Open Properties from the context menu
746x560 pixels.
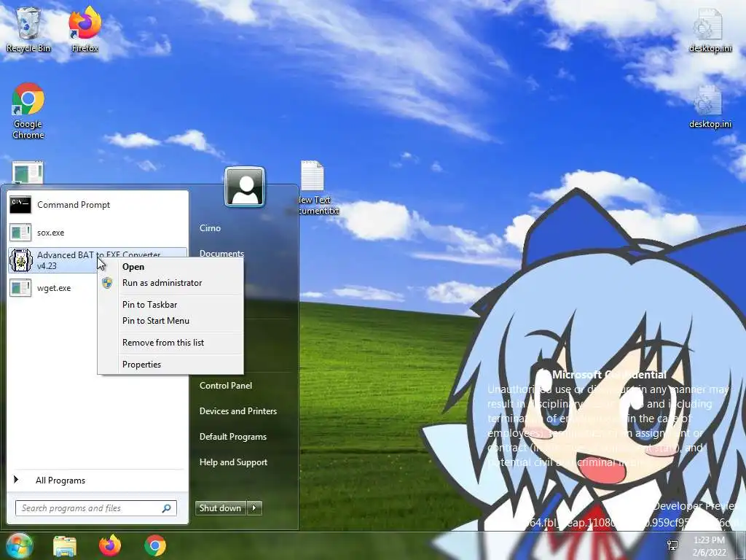(142, 365)
